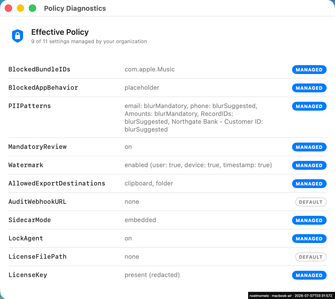Click the PIIPatterns value text
This screenshot has width=335, height=299.
(x=194, y=118)
